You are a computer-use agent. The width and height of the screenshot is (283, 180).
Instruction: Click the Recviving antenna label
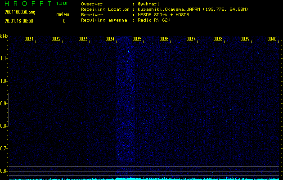(x=104, y=20)
